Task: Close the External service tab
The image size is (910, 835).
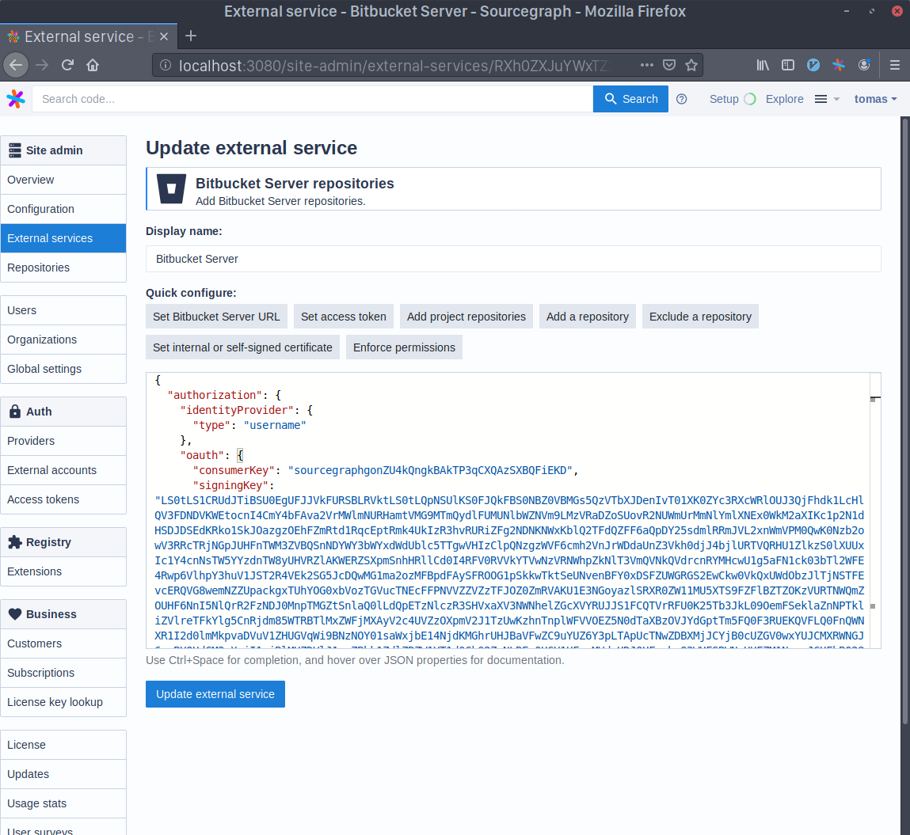Action: (164, 36)
